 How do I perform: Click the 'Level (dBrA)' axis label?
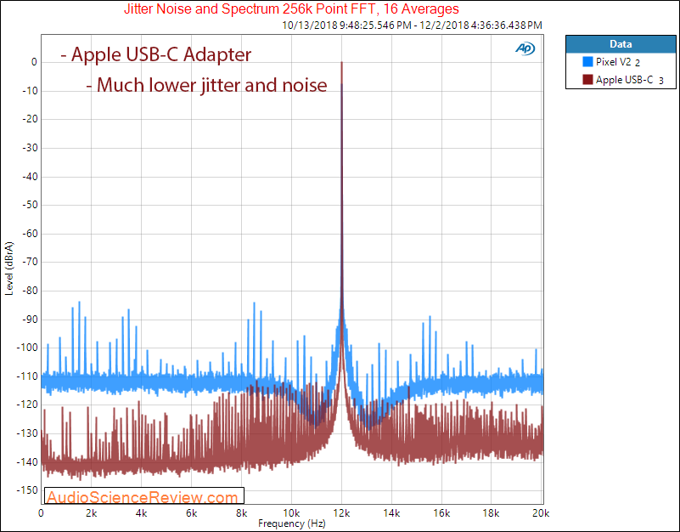(9, 269)
